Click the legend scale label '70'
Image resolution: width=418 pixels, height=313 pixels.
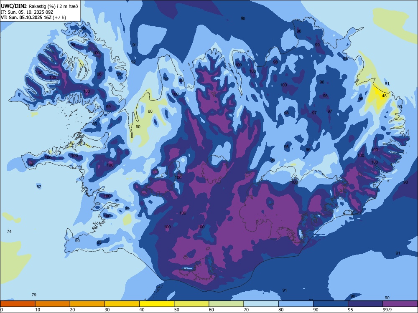246,310
